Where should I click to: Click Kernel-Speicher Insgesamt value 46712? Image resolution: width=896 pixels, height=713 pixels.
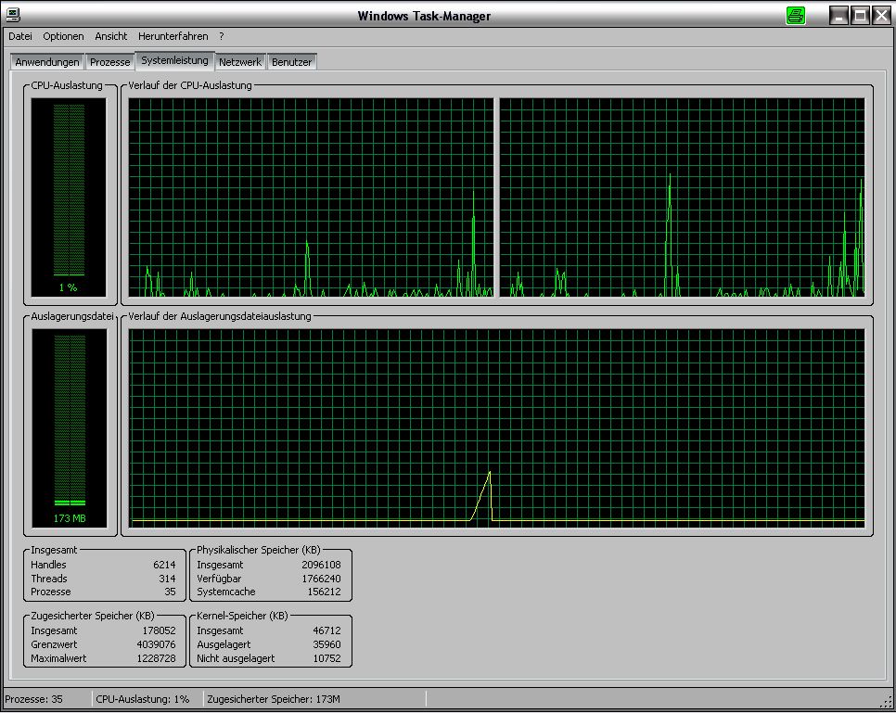click(326, 630)
